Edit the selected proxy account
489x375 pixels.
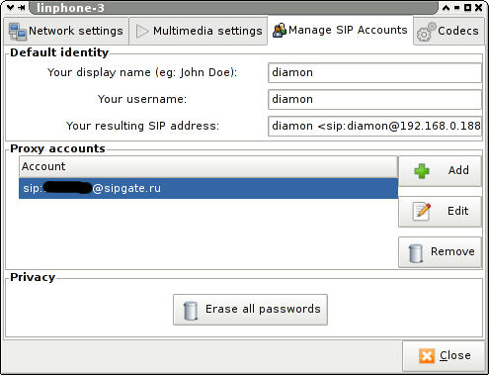440,212
